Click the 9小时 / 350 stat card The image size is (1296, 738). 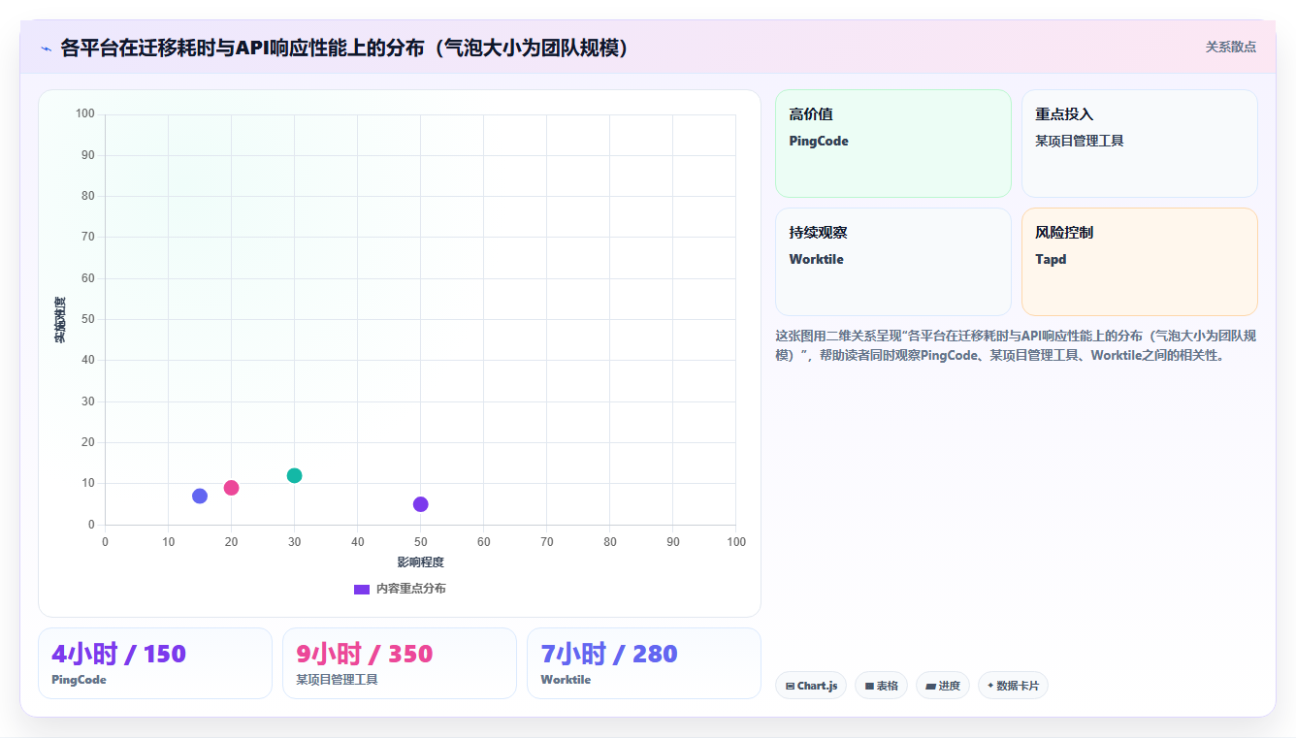point(400,663)
